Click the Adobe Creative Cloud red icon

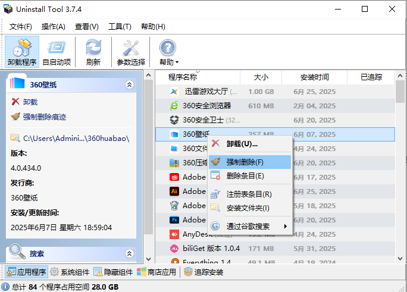click(x=174, y=177)
